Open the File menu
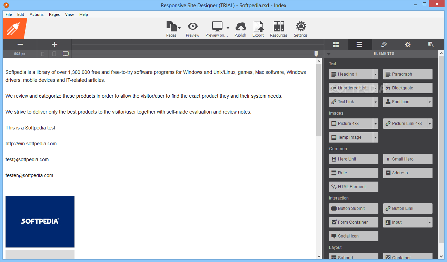Screen dimensions: 447x262 [x=9, y=14]
